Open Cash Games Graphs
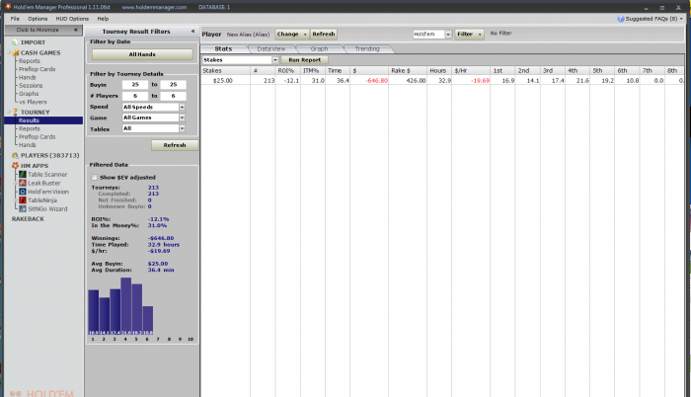 29,94
